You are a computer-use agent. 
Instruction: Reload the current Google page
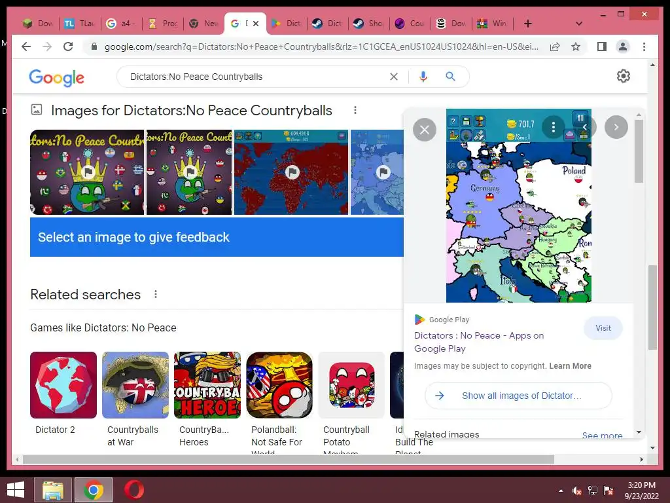(68, 47)
